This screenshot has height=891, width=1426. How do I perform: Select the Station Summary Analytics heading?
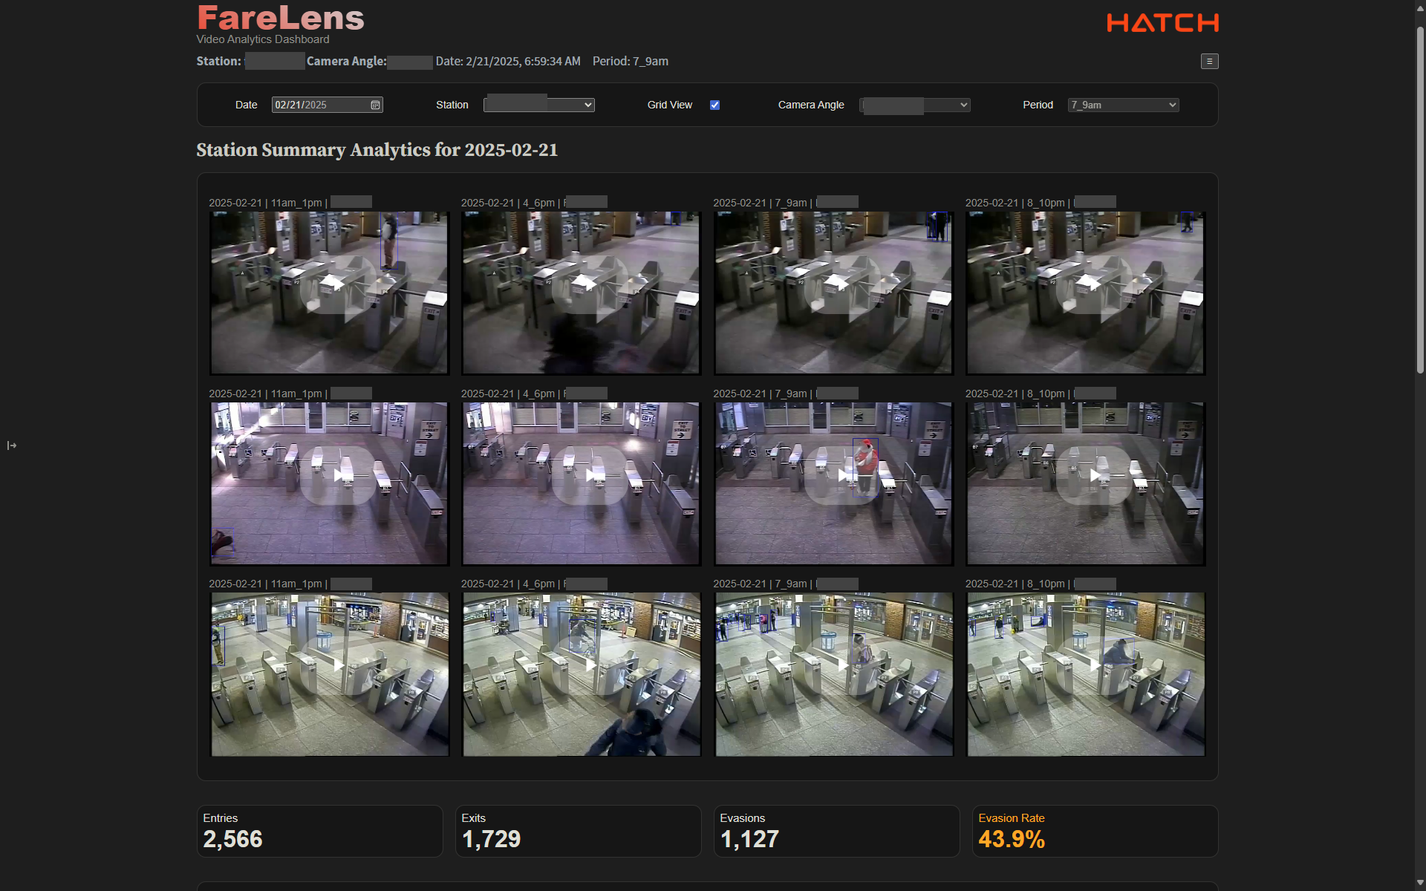(x=377, y=150)
